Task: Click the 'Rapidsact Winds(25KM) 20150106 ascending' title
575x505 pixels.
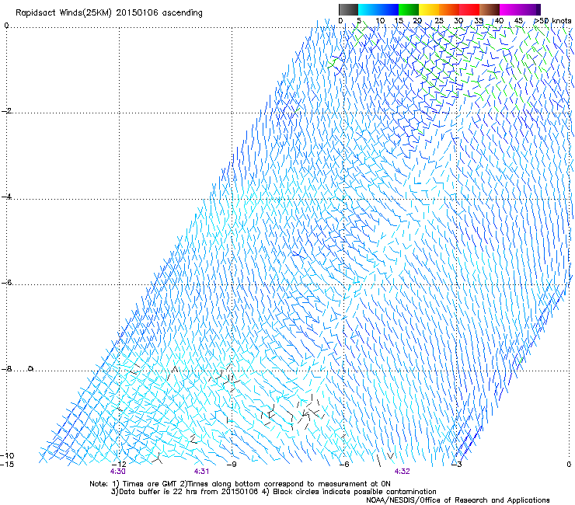Action: point(109,13)
